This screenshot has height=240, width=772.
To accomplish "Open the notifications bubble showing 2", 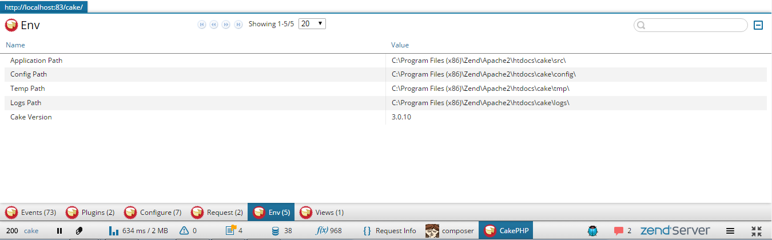I will point(623,231).
